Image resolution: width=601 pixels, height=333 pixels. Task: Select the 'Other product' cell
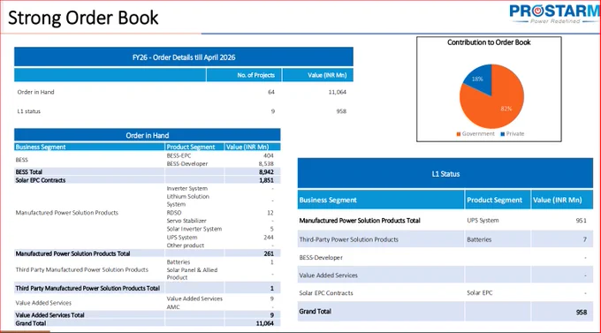[185, 246]
